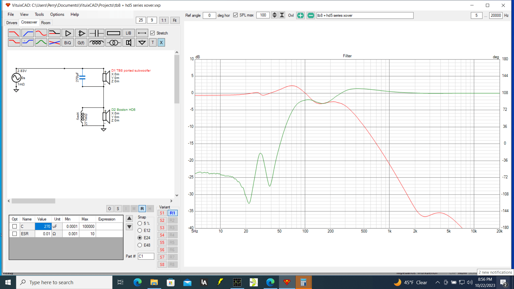This screenshot has width=514, height=289.
Task: Select the low-shelf filter block icon
Action: [14, 43]
